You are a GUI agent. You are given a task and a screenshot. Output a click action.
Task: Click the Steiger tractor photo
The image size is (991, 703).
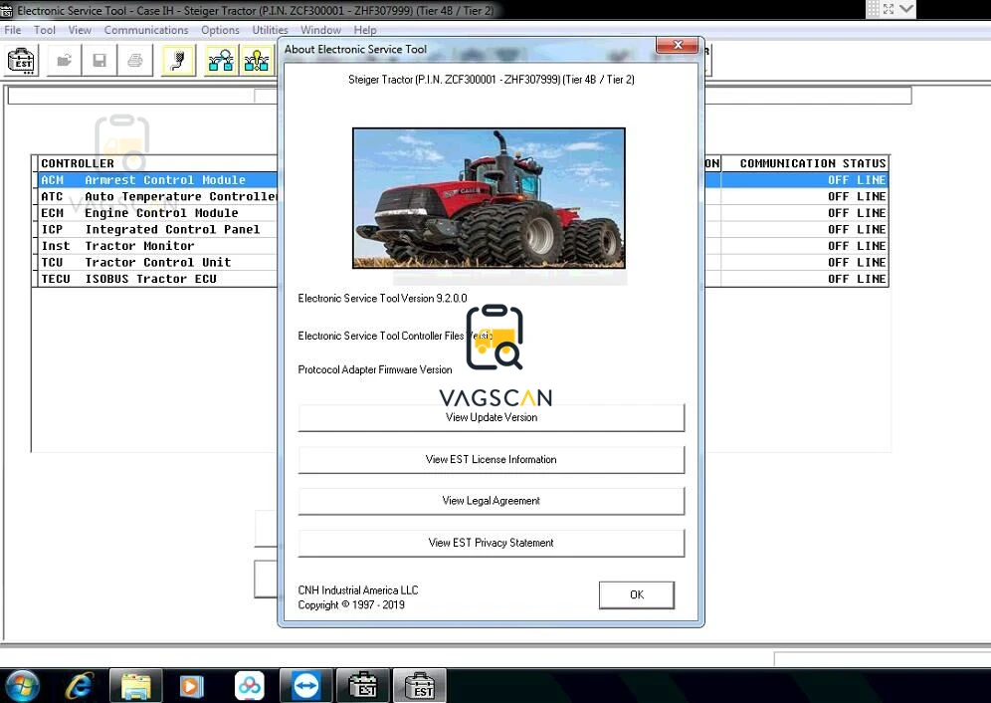point(489,198)
